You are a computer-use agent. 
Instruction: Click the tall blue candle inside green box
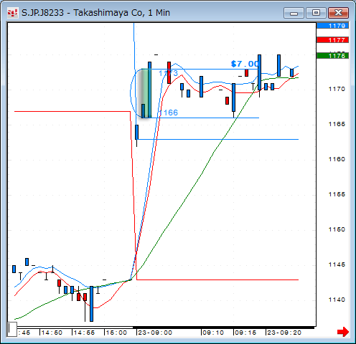[x=149, y=90]
